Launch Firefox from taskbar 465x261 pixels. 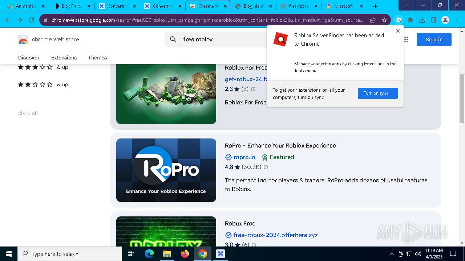[x=185, y=254]
